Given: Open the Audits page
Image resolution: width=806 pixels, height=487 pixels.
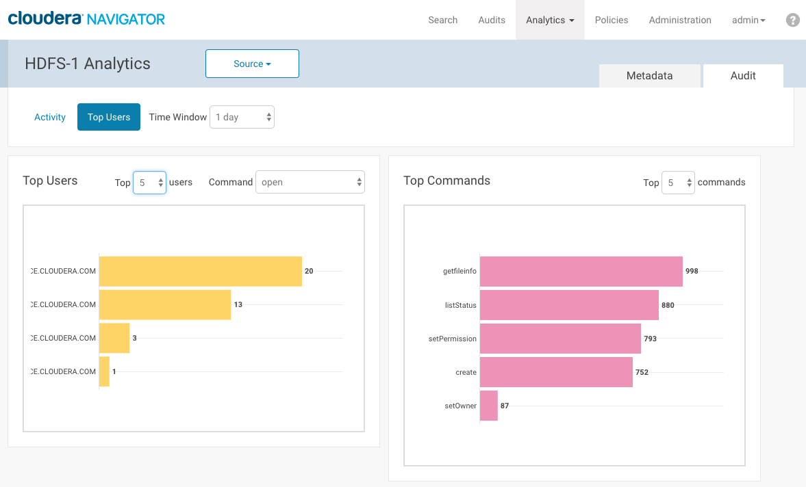Looking at the screenshot, I should click(492, 20).
